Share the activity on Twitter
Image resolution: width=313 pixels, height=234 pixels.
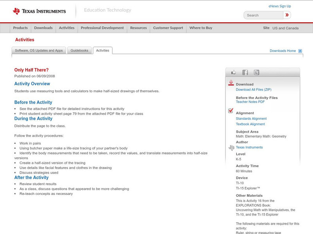point(256,72)
